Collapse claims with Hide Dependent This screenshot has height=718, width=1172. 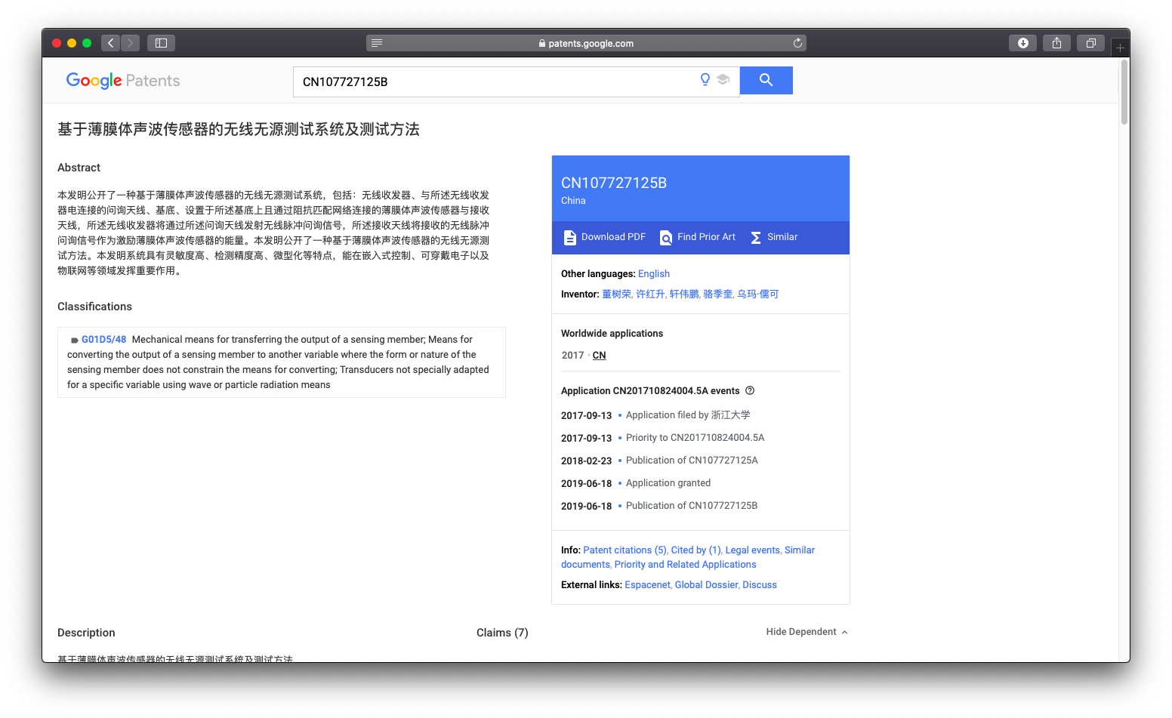click(x=807, y=632)
